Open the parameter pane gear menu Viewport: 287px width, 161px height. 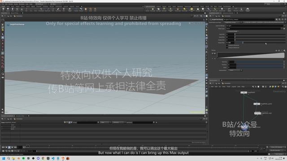point(277,19)
